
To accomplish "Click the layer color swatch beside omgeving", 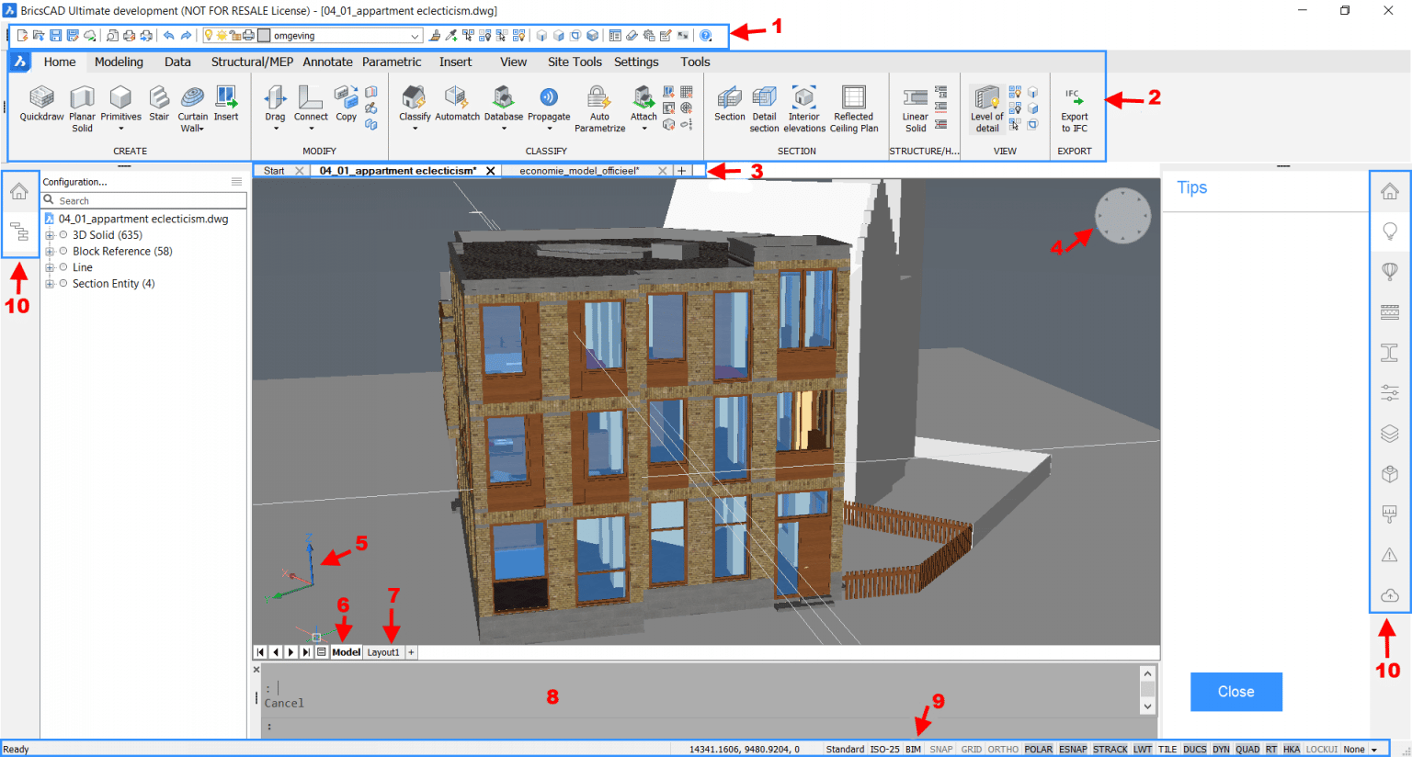I will click(x=264, y=34).
